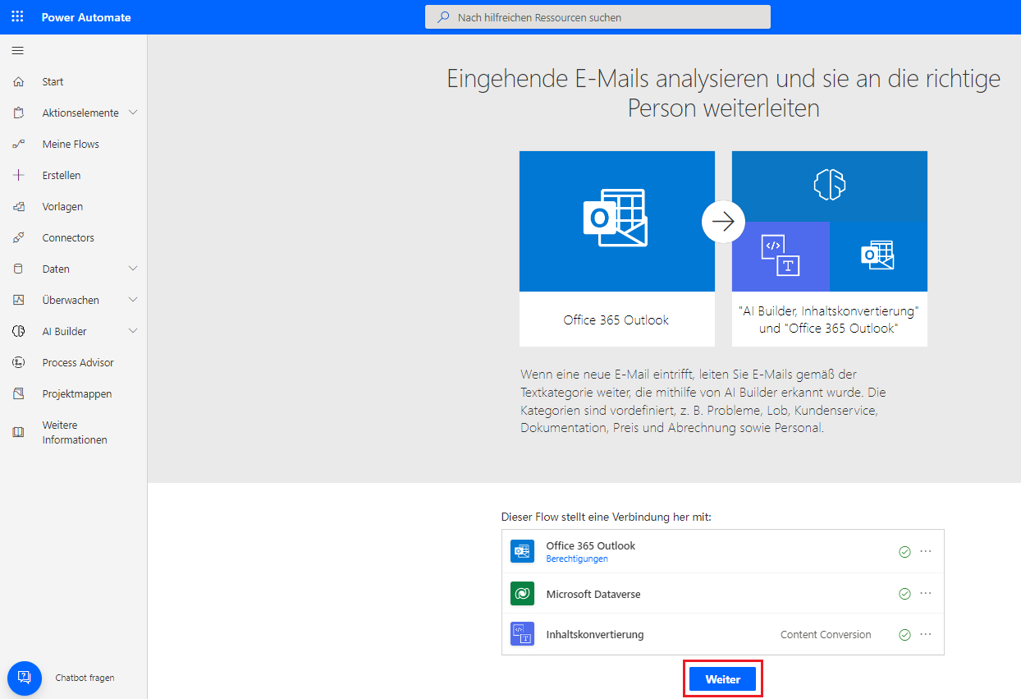
Task: Open more options for Microsoft Dataverse
Action: (926, 592)
